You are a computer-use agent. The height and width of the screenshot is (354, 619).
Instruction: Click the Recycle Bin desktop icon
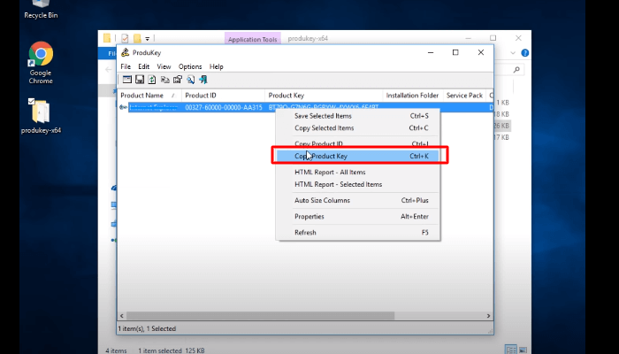click(x=35, y=9)
